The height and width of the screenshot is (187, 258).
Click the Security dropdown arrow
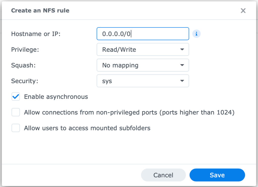[182, 81]
